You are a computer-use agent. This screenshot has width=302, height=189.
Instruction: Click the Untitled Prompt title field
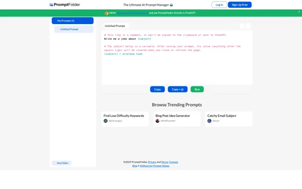pos(116,26)
